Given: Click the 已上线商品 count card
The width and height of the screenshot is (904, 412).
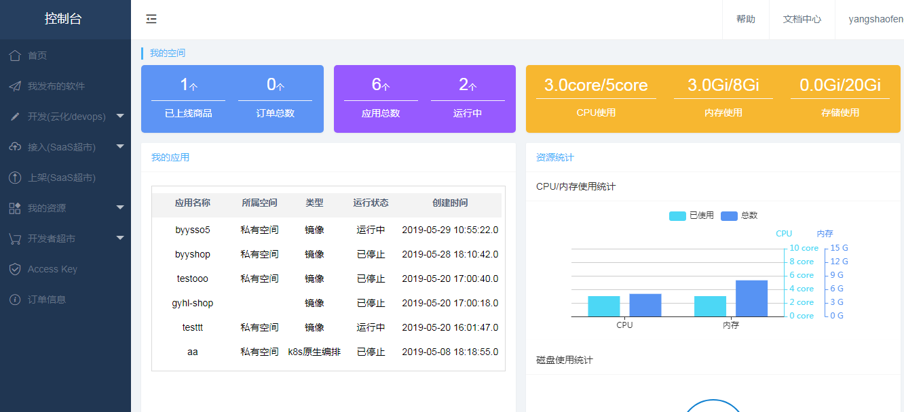Looking at the screenshot, I should 189,98.
